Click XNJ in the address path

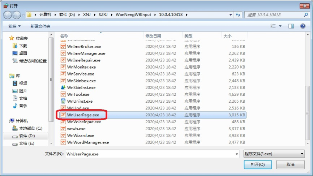tap(87, 15)
